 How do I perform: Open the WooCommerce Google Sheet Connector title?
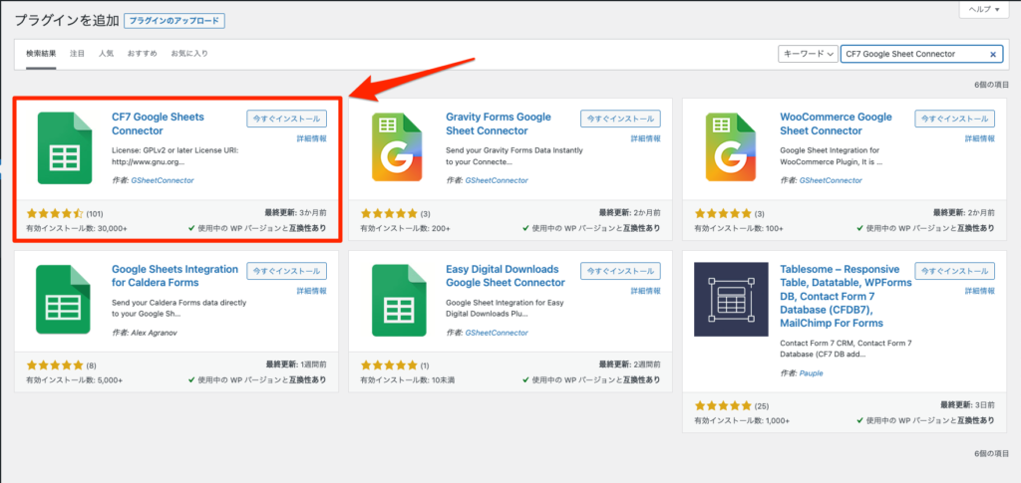tap(837, 123)
